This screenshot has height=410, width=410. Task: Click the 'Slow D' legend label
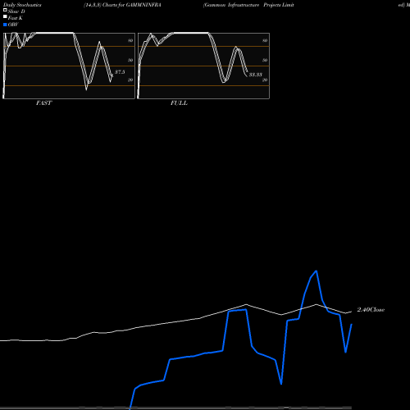point(16,11)
